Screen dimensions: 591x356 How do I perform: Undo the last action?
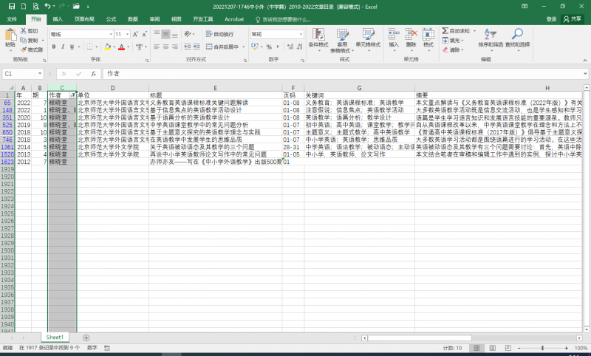click(x=47, y=7)
